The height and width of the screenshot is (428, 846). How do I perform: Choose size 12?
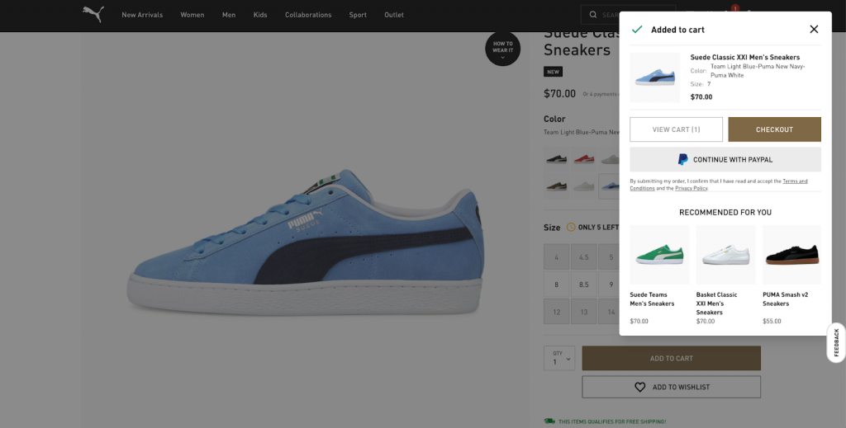556,312
